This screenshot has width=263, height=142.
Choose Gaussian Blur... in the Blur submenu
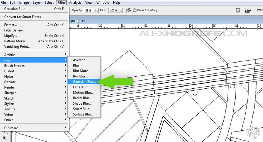(x=84, y=82)
